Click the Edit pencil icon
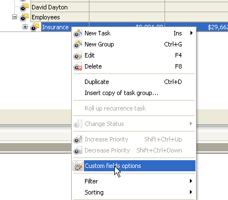228x200 pixels. 78,55
